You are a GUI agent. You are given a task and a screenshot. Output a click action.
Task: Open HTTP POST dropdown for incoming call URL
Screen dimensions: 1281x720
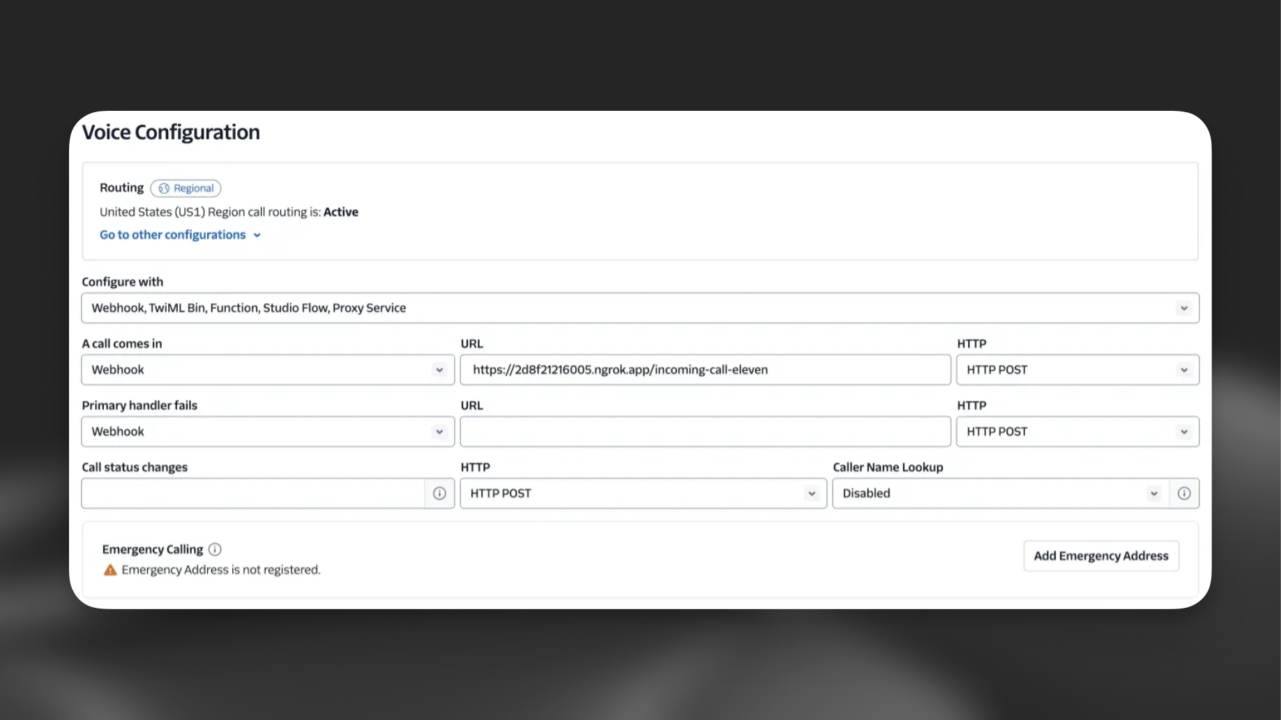pos(1077,370)
